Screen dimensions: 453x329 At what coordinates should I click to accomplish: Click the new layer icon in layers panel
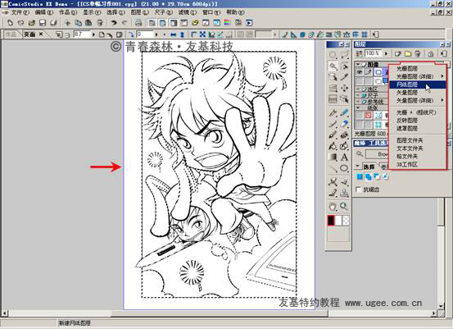click(398, 53)
